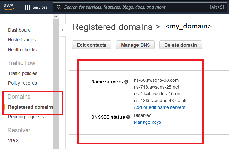Go to VPCs under Resolver
Viewport: 229px width, 149px height.
pos(14,141)
